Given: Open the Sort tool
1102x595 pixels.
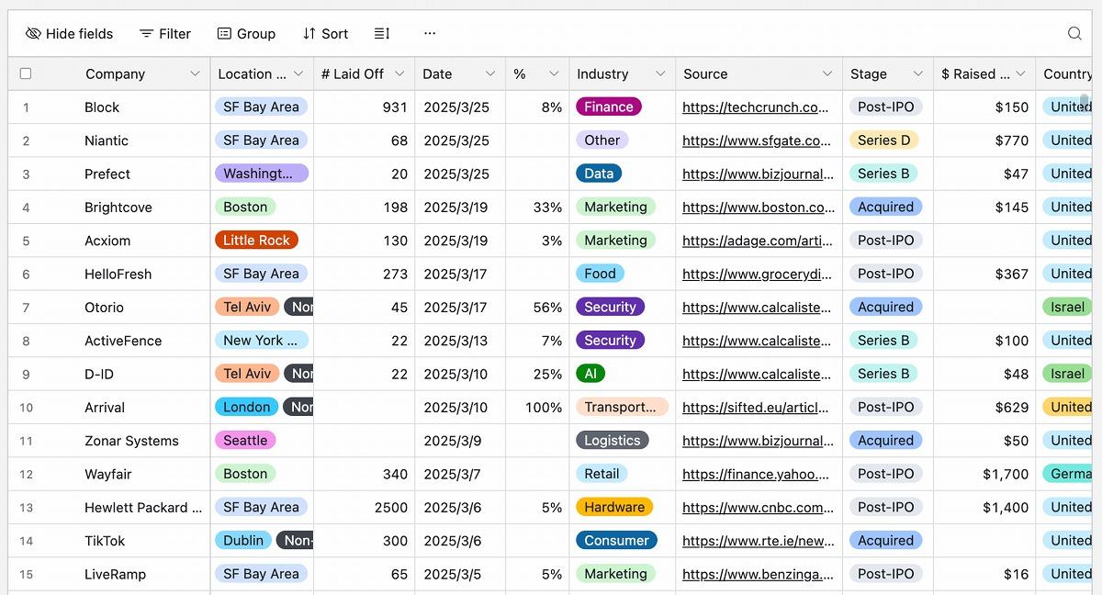Looking at the screenshot, I should (x=325, y=34).
